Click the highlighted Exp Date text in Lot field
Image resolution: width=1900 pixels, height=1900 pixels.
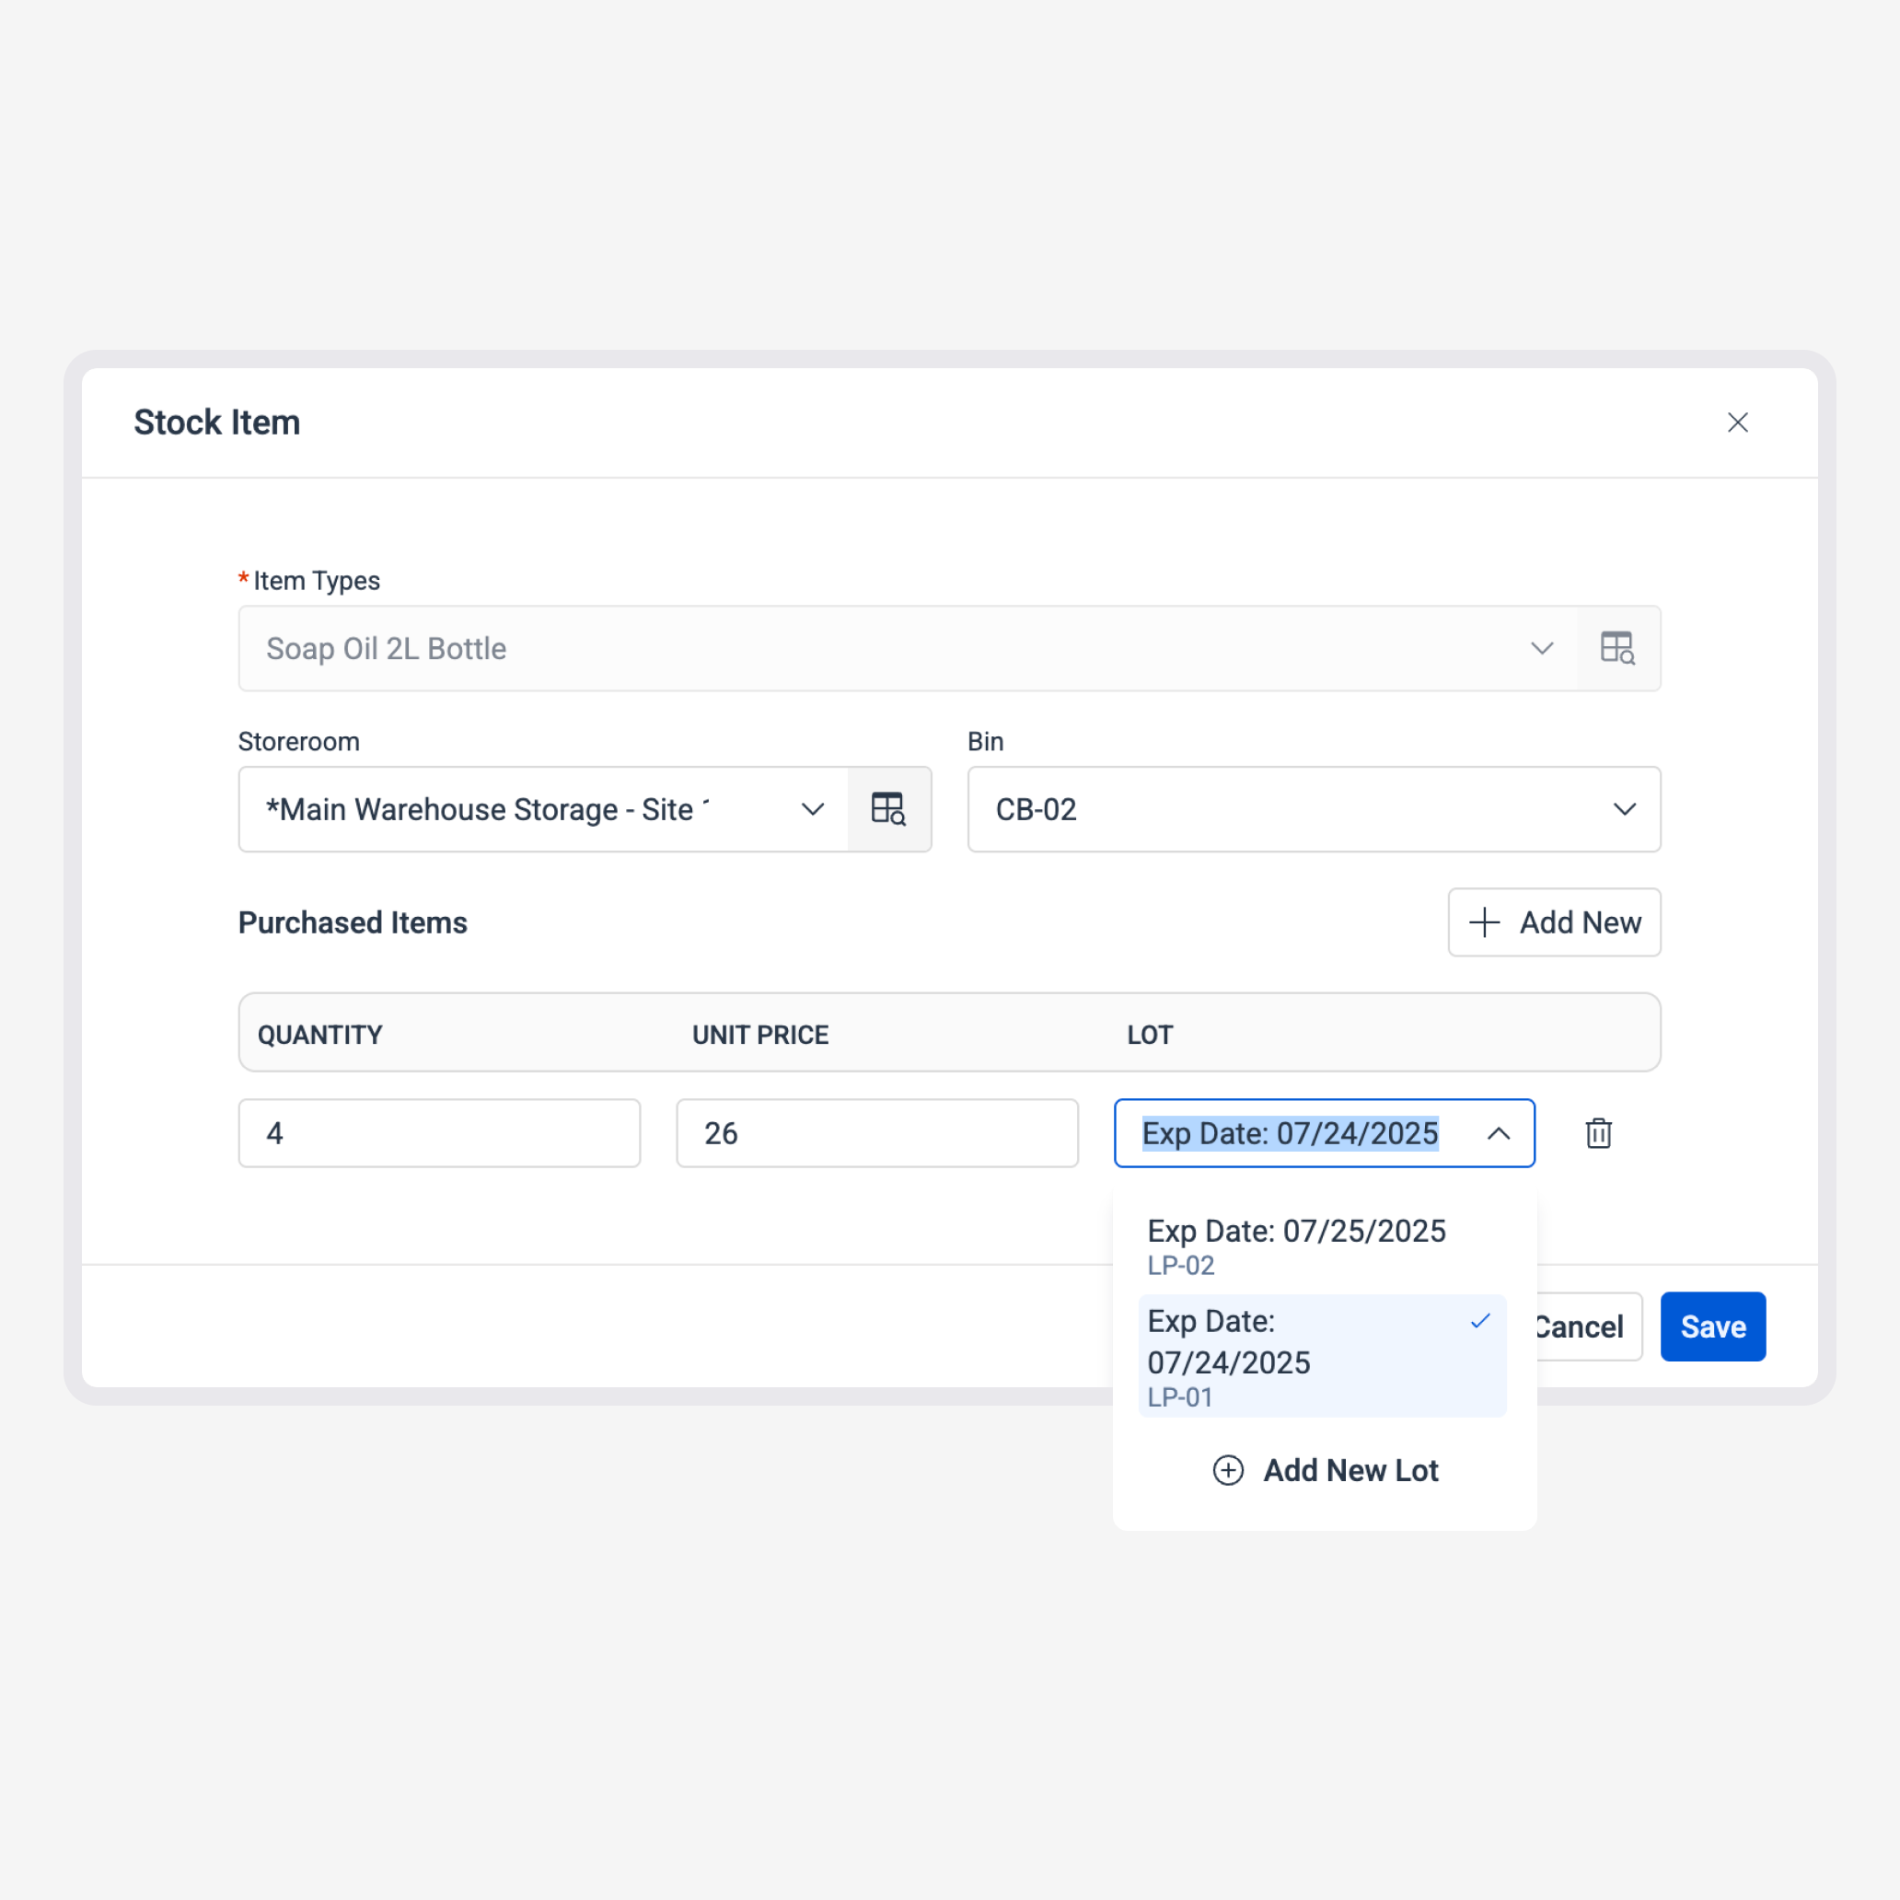(x=1289, y=1133)
